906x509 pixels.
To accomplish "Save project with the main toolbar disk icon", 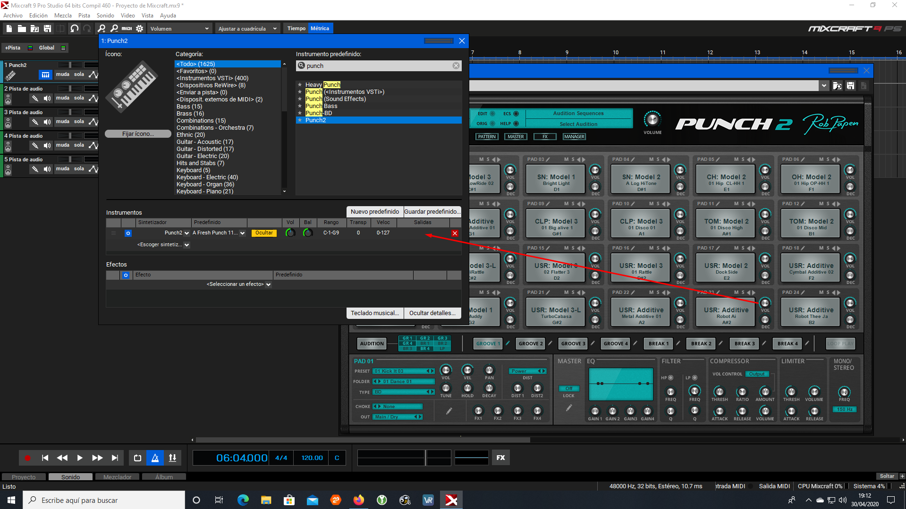I will coord(47,29).
